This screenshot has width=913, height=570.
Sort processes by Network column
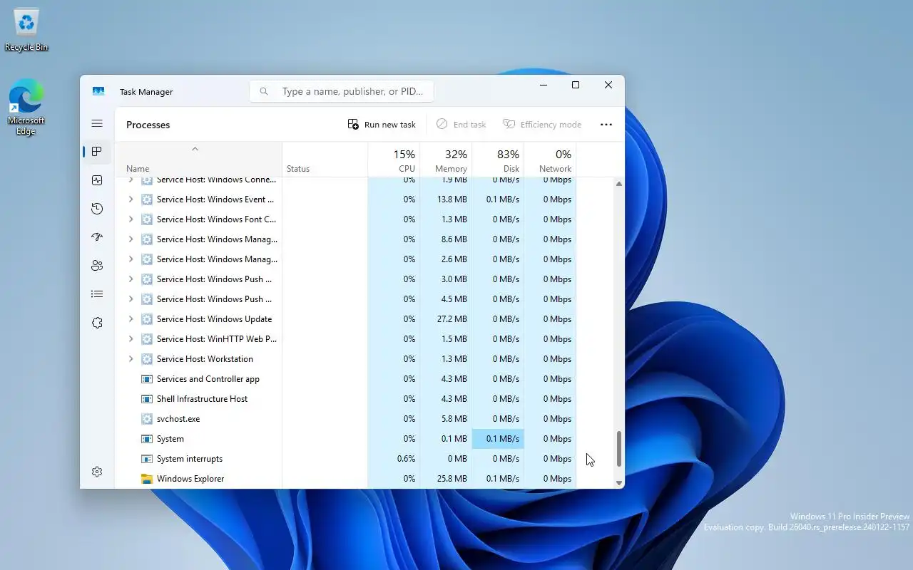(550, 160)
